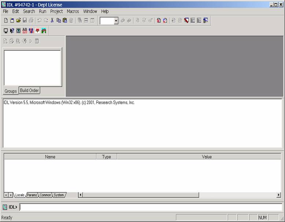Click the Save floppy disk icon
The image size is (285, 222).
25,20
